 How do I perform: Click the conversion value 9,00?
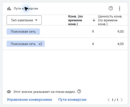tap(120, 32)
